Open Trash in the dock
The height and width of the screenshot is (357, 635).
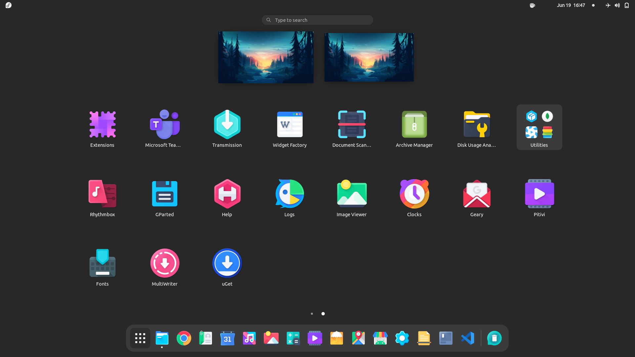[494, 338]
